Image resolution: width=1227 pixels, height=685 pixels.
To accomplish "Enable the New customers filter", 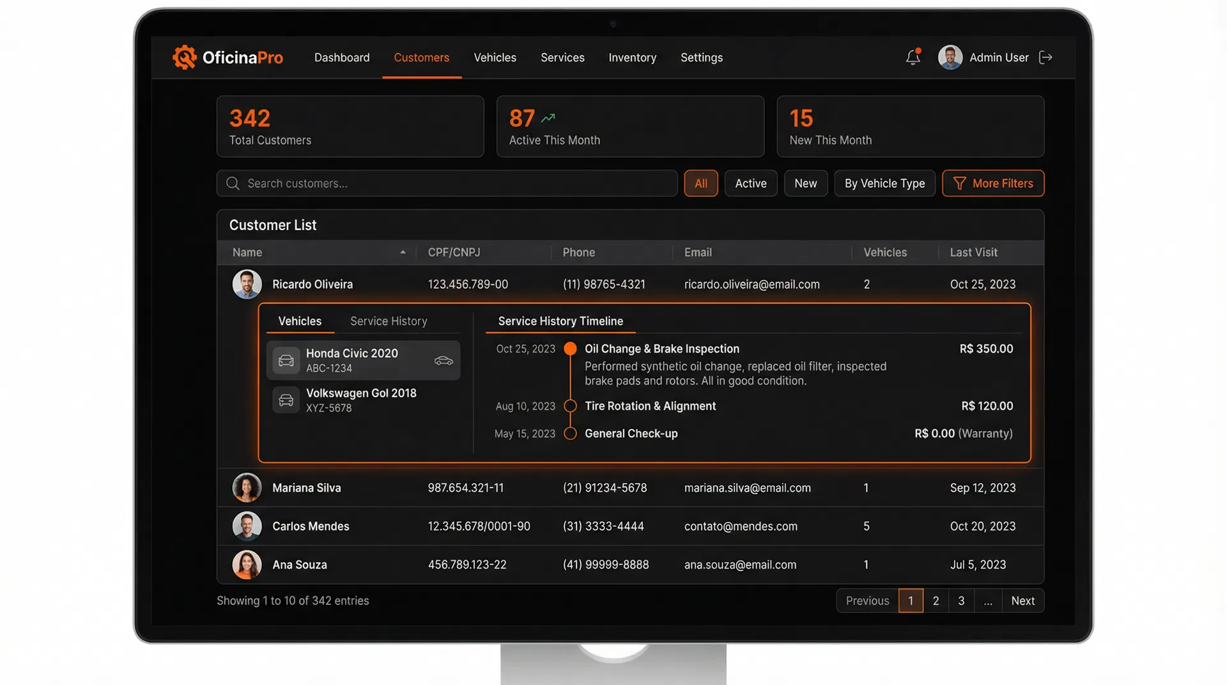I will (x=805, y=183).
